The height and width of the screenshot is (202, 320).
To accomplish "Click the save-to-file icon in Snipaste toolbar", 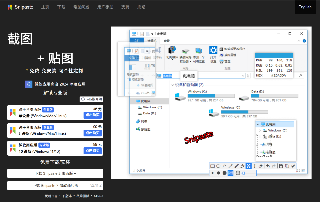I will (281, 166).
